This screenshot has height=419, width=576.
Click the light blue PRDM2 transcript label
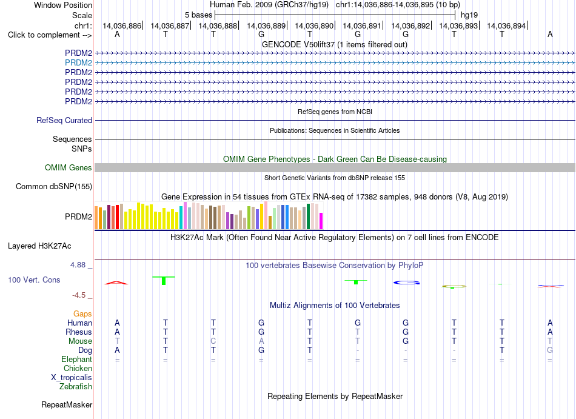pyautogui.click(x=79, y=63)
